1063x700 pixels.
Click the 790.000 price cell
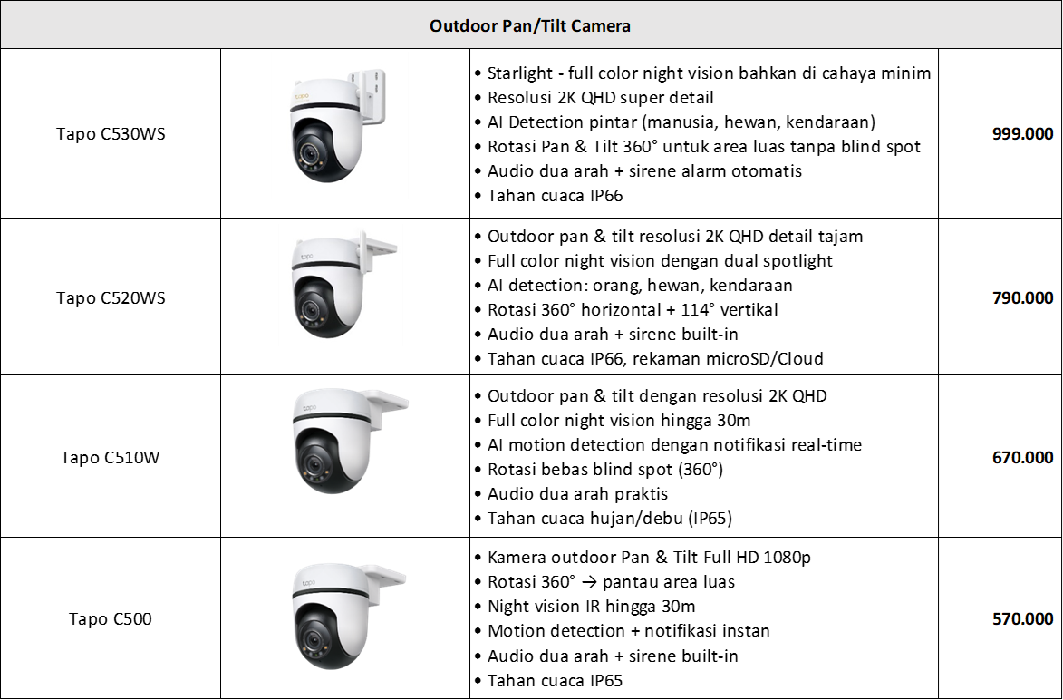[x=1000, y=297]
